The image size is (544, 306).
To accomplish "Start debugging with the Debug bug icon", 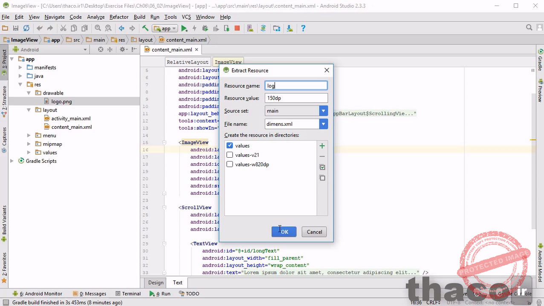I will point(205,29).
